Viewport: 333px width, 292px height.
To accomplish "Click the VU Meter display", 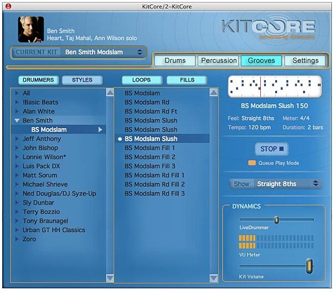I will coord(276,242).
